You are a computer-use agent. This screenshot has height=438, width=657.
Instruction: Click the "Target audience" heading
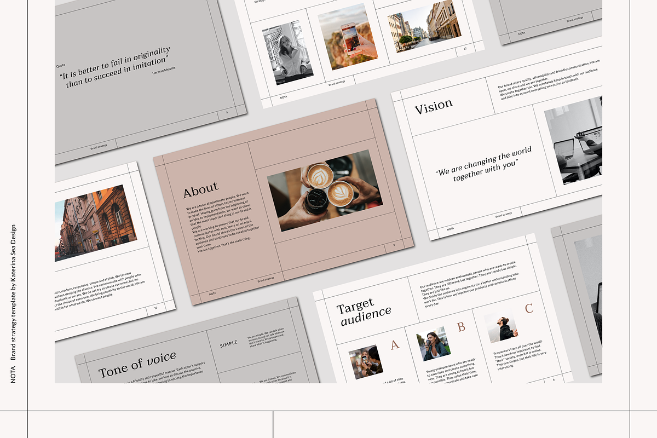pos(364,312)
